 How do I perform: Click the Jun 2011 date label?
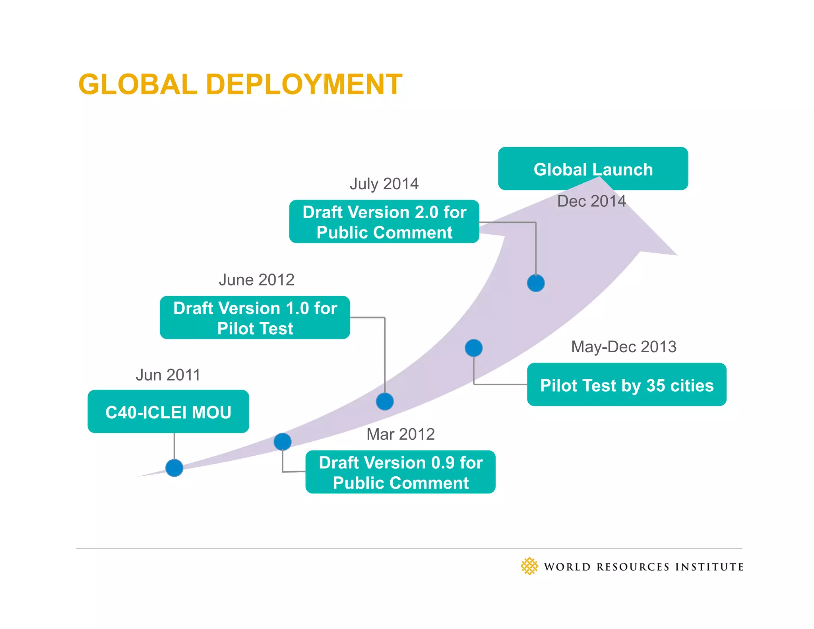coord(168,375)
